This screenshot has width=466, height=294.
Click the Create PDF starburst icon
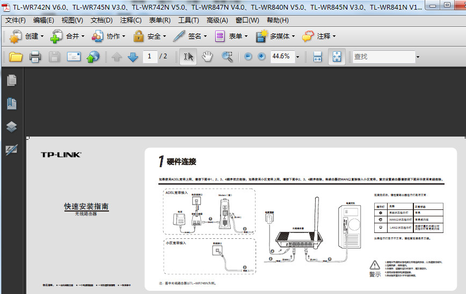point(16,36)
